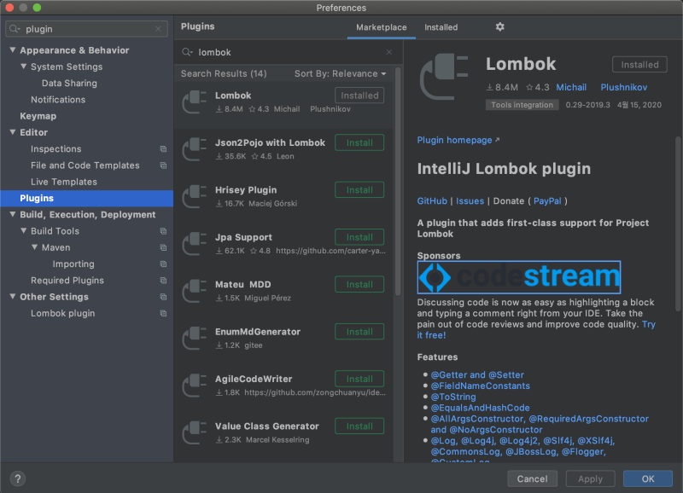683x493 pixels.
Task: Install the Jpa Support plugin
Action: 359,237
